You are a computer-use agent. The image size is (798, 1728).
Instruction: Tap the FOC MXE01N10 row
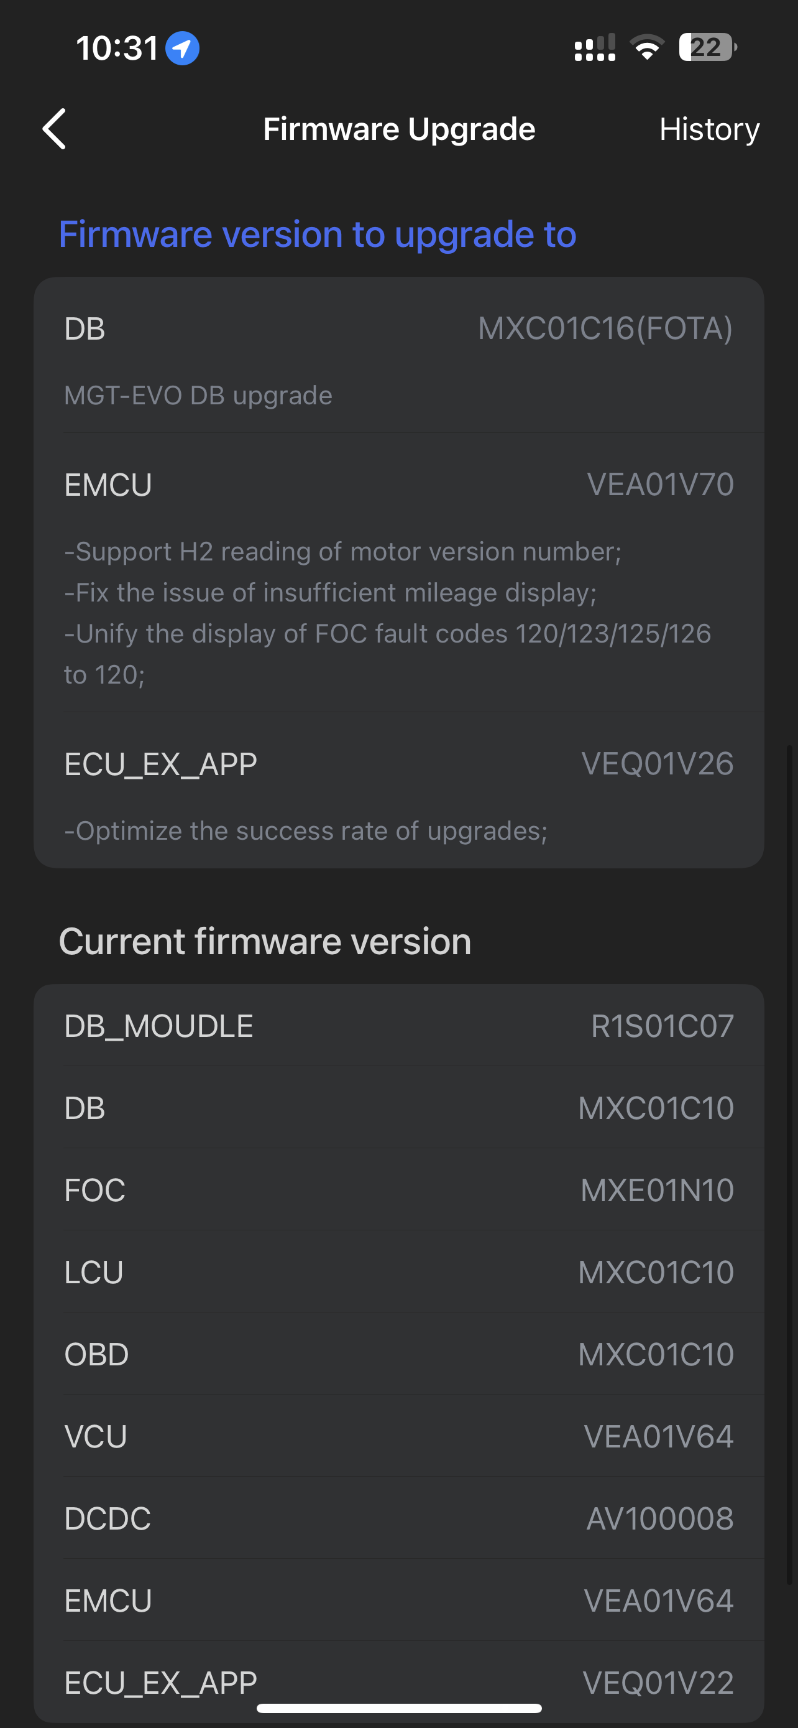tap(398, 1190)
